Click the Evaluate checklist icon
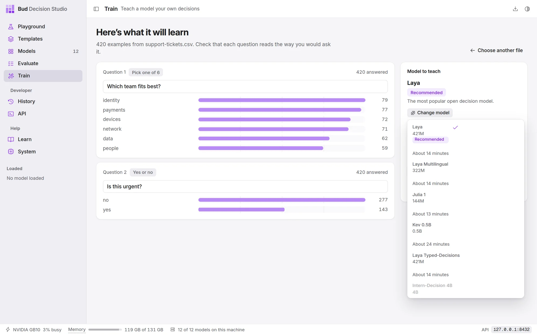Viewport: 537px width, 335px height. pos(11,64)
